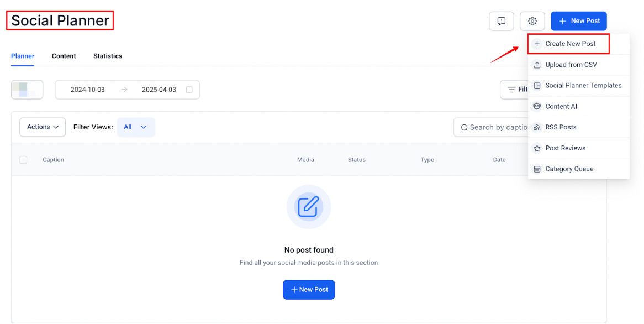The width and height of the screenshot is (644, 324).
Task: Click the Search by caption field
Action: pos(492,127)
